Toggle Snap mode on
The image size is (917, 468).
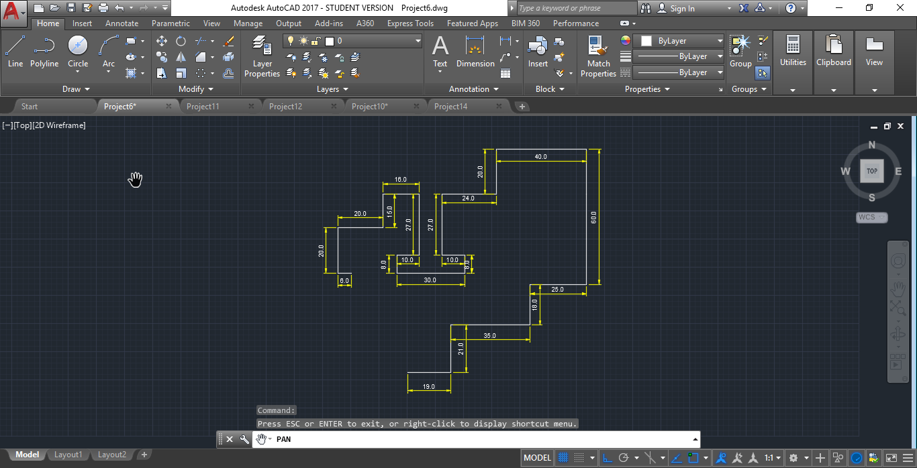click(x=579, y=457)
